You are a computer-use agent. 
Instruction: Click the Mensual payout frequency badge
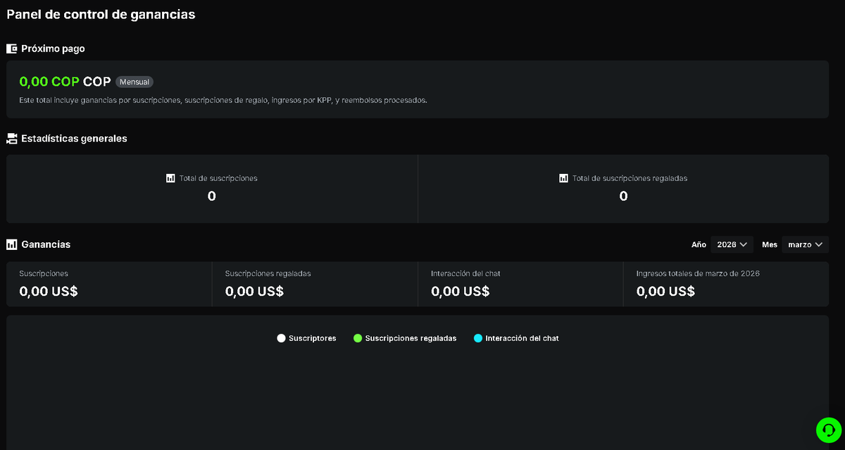[x=134, y=82]
